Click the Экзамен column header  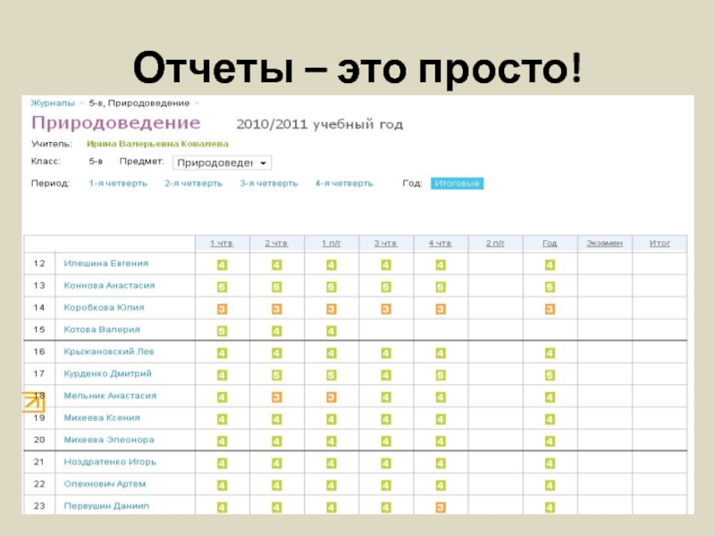605,243
